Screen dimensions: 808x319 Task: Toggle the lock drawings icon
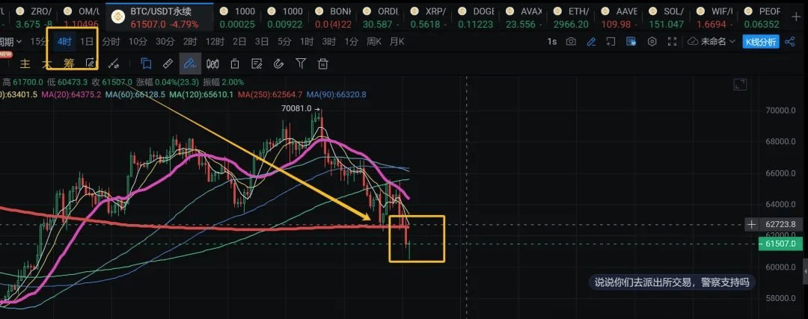point(235,64)
